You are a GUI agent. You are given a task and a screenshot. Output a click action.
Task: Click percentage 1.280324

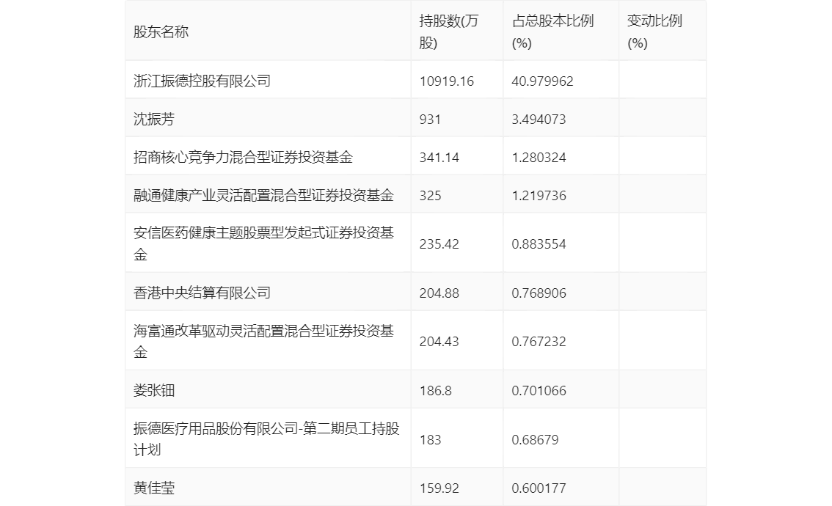[539, 158]
